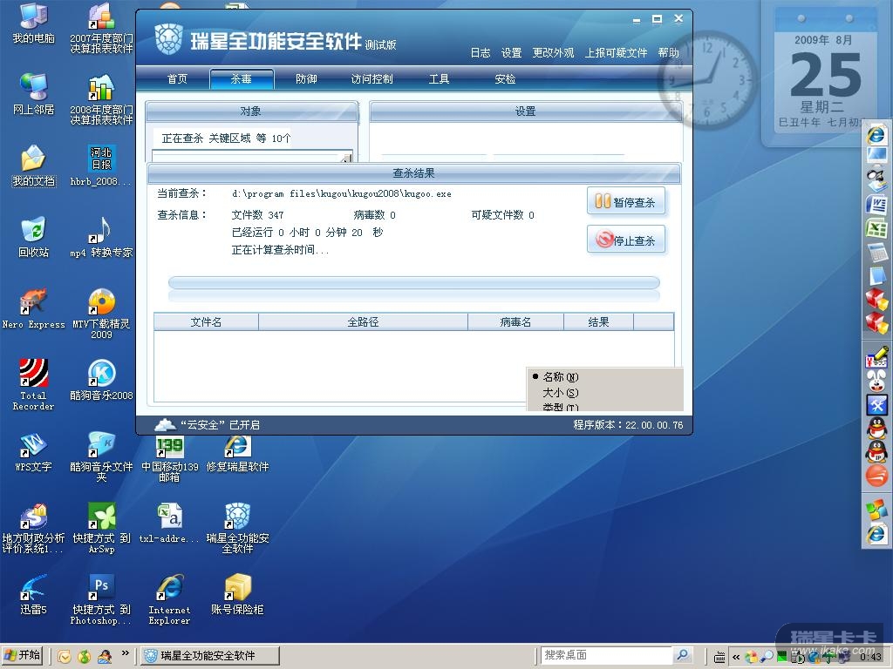The image size is (893, 669).
Task: Open the 我的文档 folder icon
Action: pos(34,166)
